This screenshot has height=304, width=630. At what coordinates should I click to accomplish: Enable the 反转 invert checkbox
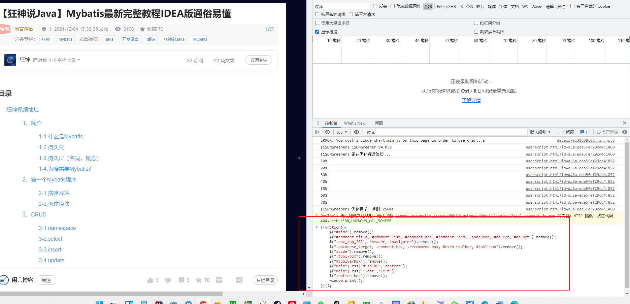coord(375,6)
